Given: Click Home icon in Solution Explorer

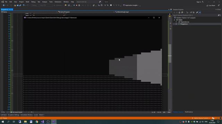Looking at the screenshot, I should coord(179,12).
